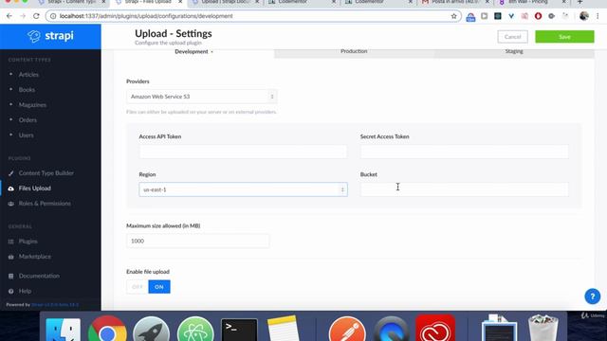
Task: Focus the Access API Token field
Action: click(x=243, y=152)
